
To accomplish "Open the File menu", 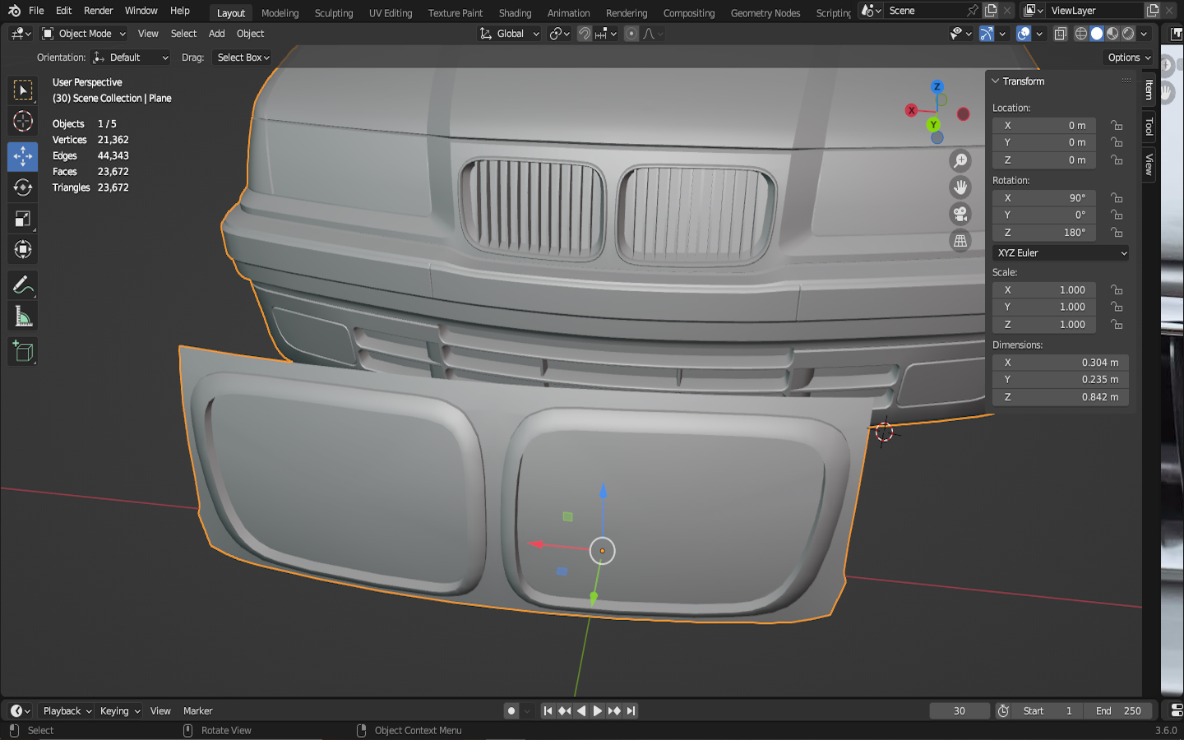I will (x=36, y=11).
